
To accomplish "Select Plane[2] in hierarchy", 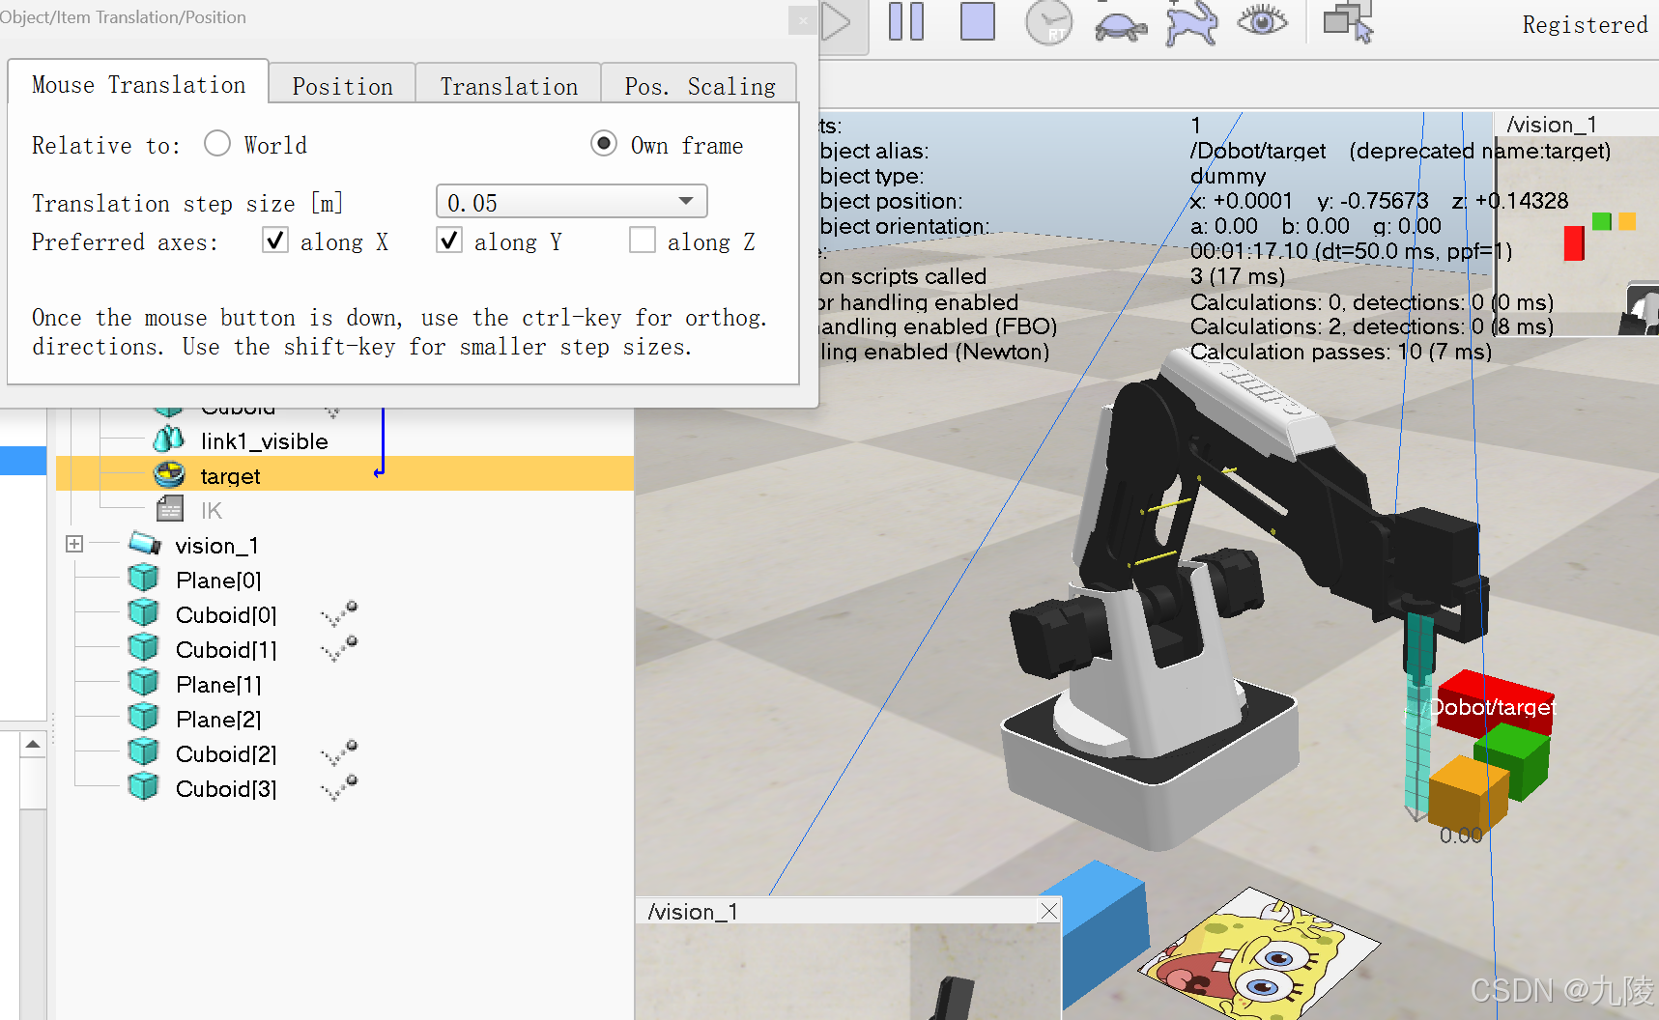I will 218,720.
